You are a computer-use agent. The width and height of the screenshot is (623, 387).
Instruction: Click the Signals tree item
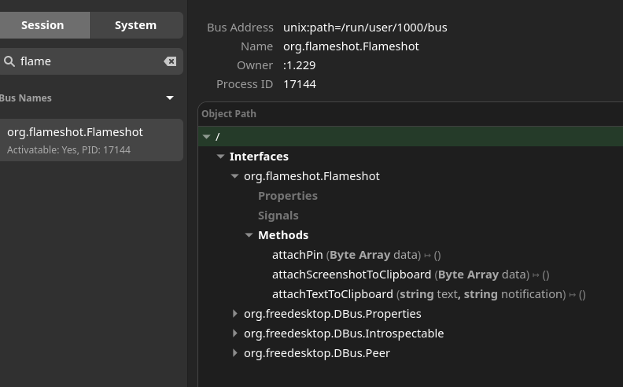(x=278, y=216)
